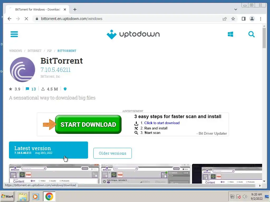Viewport: 270px width, 202px height.
Task: Click the page vertical scrollbar thumb
Action: pos(264,38)
